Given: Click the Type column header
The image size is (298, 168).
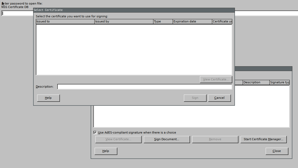Looking at the screenshot, I should pyautogui.click(x=163, y=21).
